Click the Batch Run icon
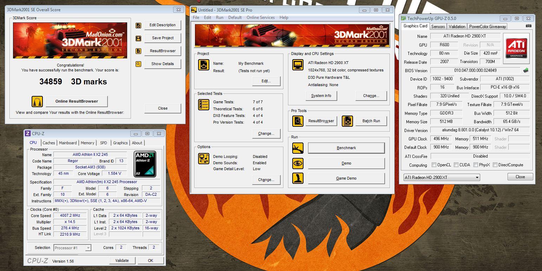This screenshot has height=271, width=542. pos(347,121)
